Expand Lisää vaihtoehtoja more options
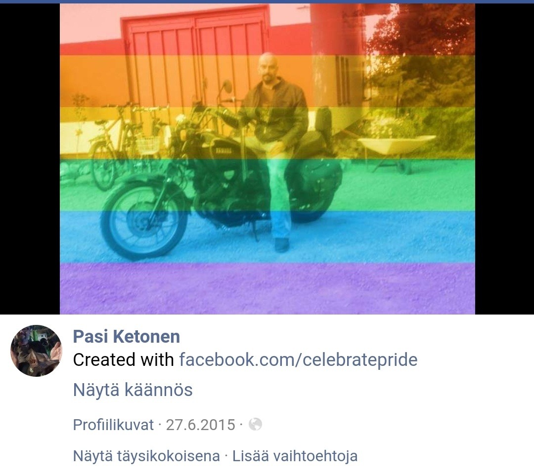The image size is (534, 476). [295, 456]
